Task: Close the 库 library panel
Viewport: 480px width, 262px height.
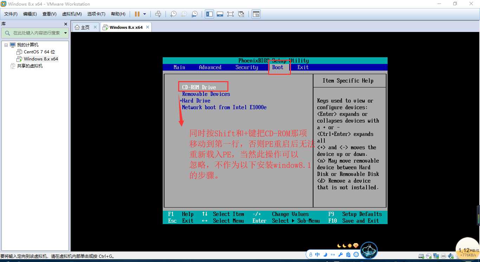Action: point(65,24)
